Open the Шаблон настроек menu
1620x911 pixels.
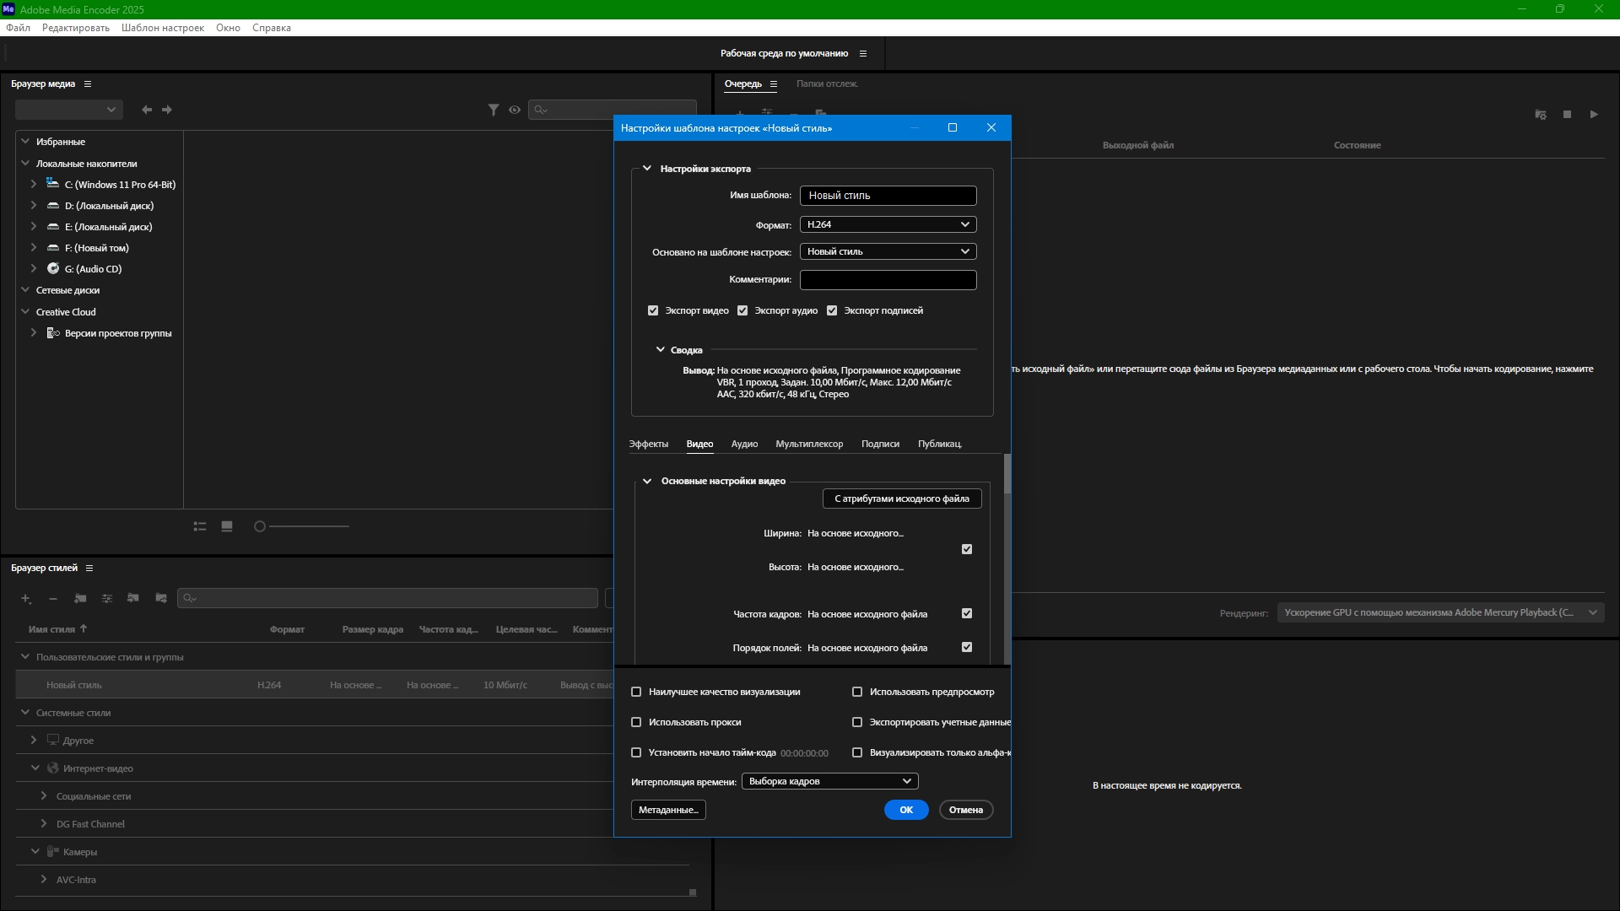[162, 28]
